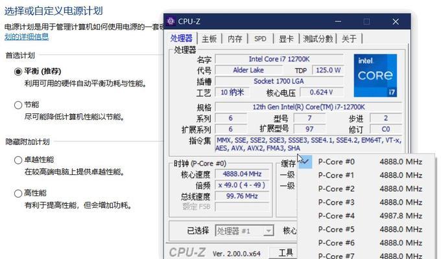Click the 修订 value C0

[x=386, y=129]
